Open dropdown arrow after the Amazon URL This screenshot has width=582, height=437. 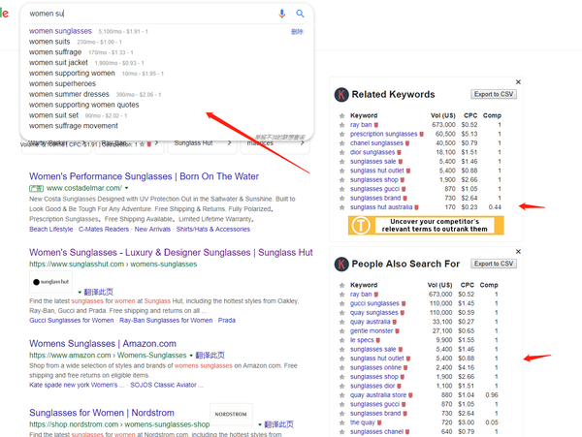[x=191, y=356]
